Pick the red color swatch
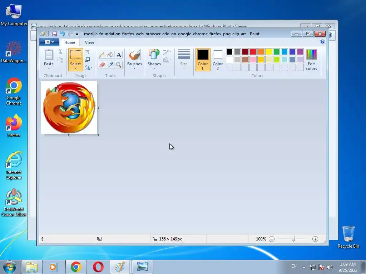This screenshot has height=274, width=366. pyautogui.click(x=253, y=52)
